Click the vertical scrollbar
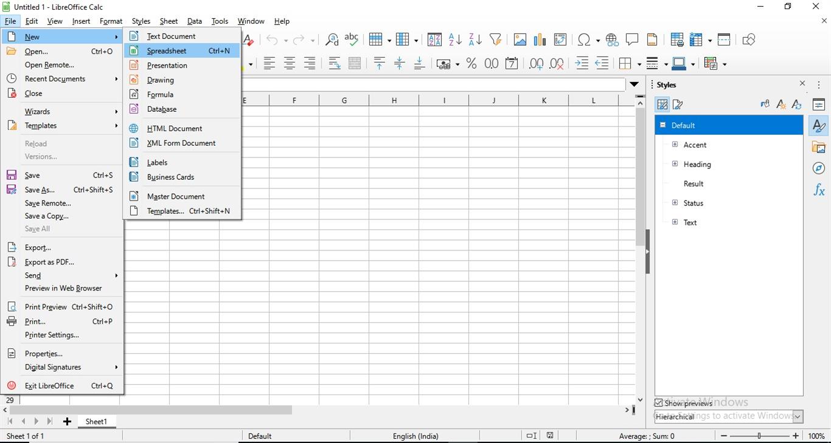This screenshot has height=443, width=831. [640, 177]
